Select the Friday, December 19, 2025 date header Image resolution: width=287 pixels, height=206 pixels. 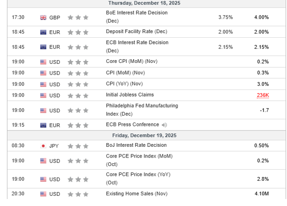(144, 135)
